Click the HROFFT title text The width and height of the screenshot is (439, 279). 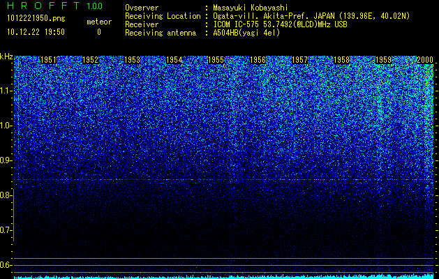pyautogui.click(x=43, y=6)
